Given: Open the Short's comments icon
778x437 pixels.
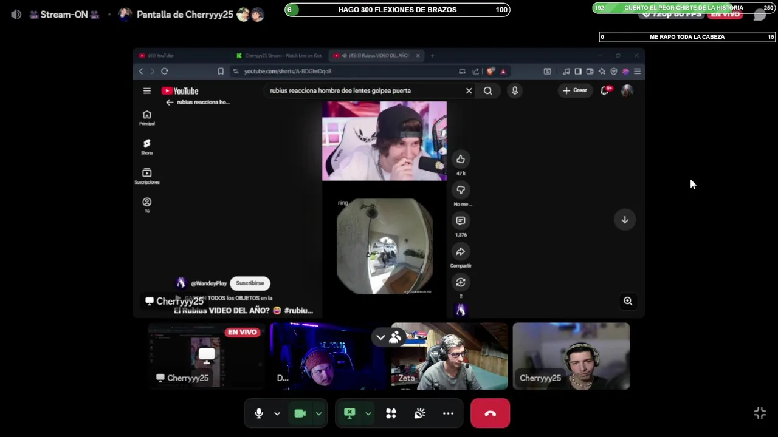Looking at the screenshot, I should [x=461, y=221].
